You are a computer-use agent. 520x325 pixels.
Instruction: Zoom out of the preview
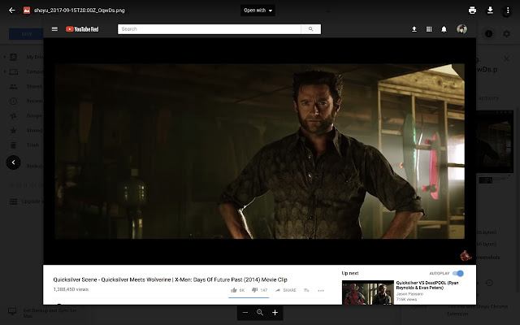coord(245,312)
